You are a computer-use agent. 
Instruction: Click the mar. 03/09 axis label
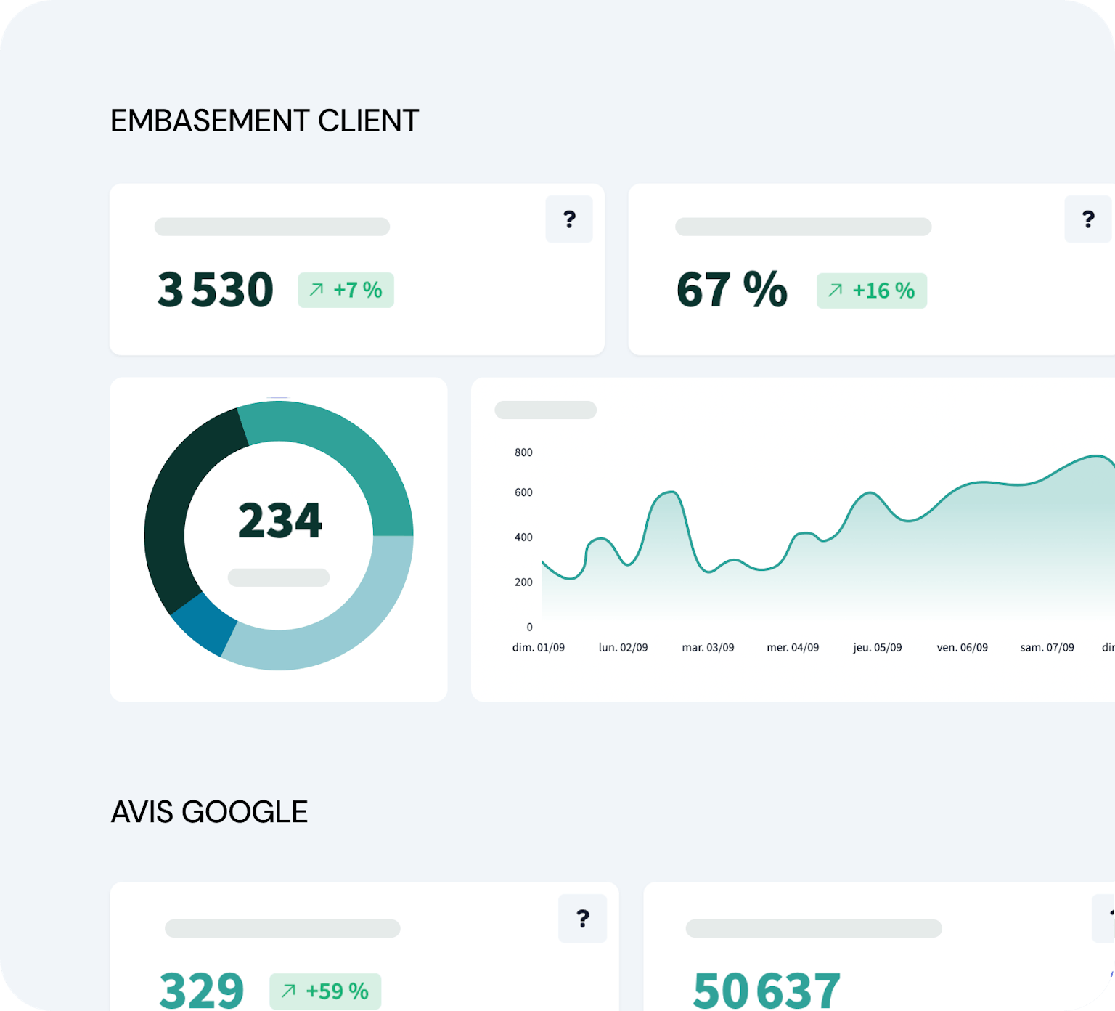(x=708, y=647)
